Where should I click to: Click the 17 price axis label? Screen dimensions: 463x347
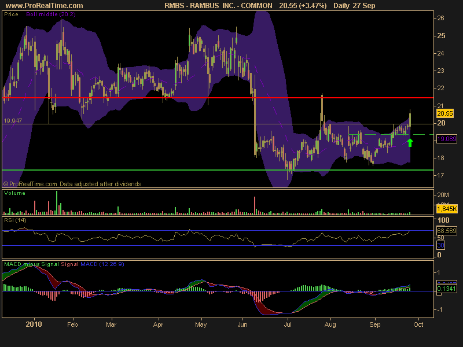click(x=440, y=175)
